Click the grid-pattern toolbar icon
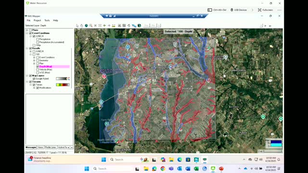 click(x=124, y=25)
